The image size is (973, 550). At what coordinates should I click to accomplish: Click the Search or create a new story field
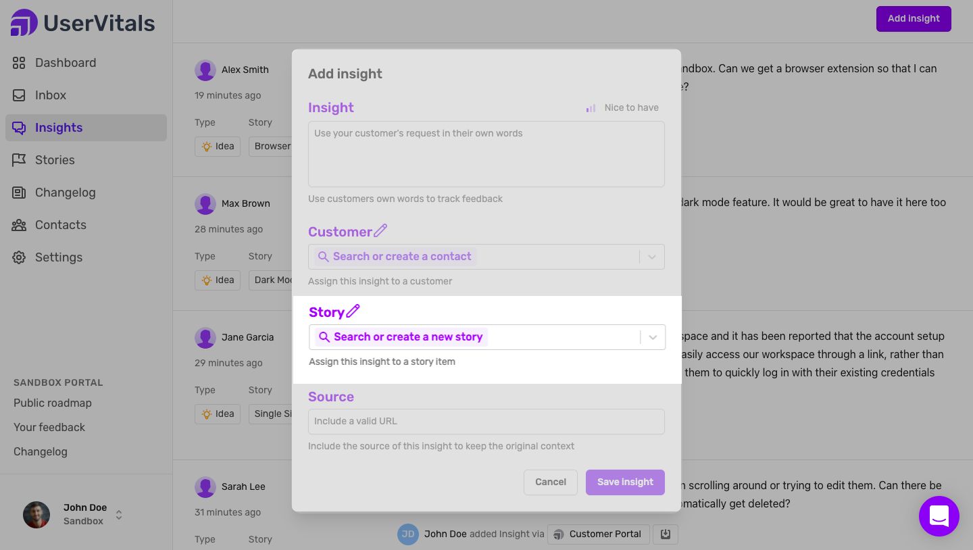pos(473,337)
